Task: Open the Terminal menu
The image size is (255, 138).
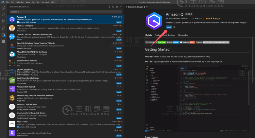Action: (45, 2)
